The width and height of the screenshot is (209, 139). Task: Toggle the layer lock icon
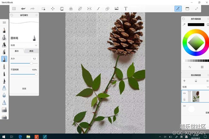(185, 100)
